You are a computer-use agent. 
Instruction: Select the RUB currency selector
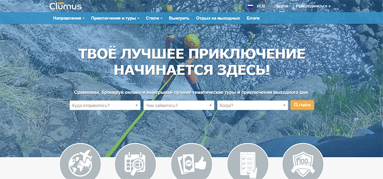(261, 6)
